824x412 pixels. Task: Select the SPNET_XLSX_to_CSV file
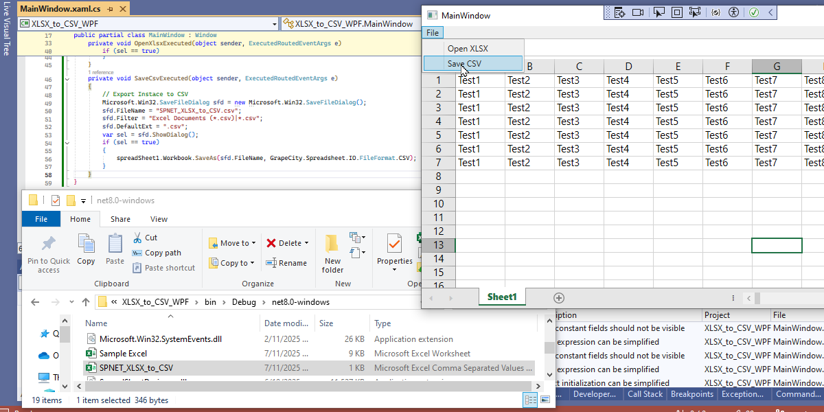308,368
